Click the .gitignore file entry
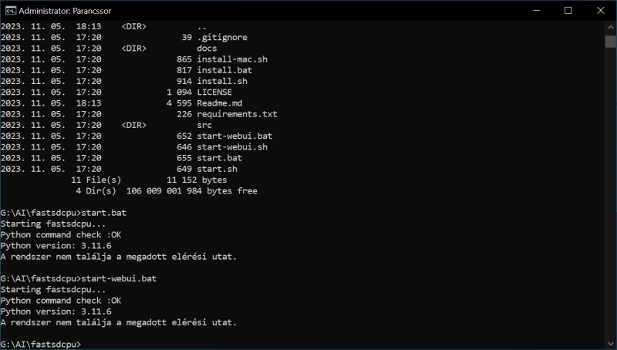 click(x=224, y=37)
